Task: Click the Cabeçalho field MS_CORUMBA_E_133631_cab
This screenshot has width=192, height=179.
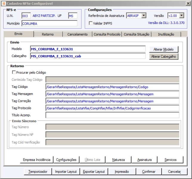Action: (x=88, y=56)
